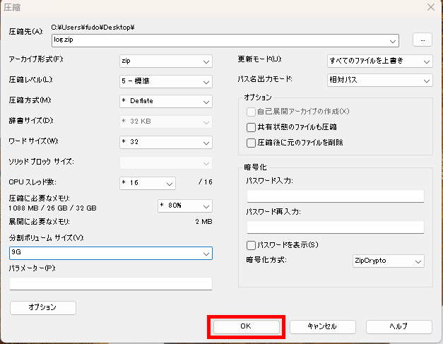Open the 圧縮方式 Deflate dropdown
This screenshot has width=443, height=344.
point(165,101)
